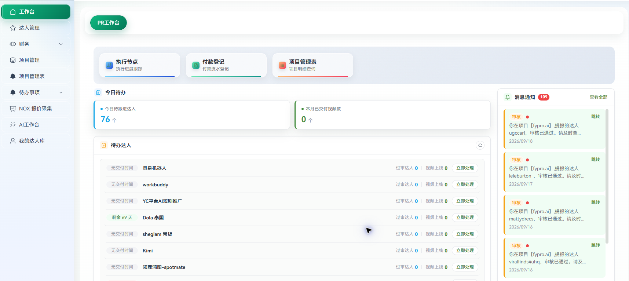
Task: Click 跳转 on the ugccari notification
Action: pos(595,117)
